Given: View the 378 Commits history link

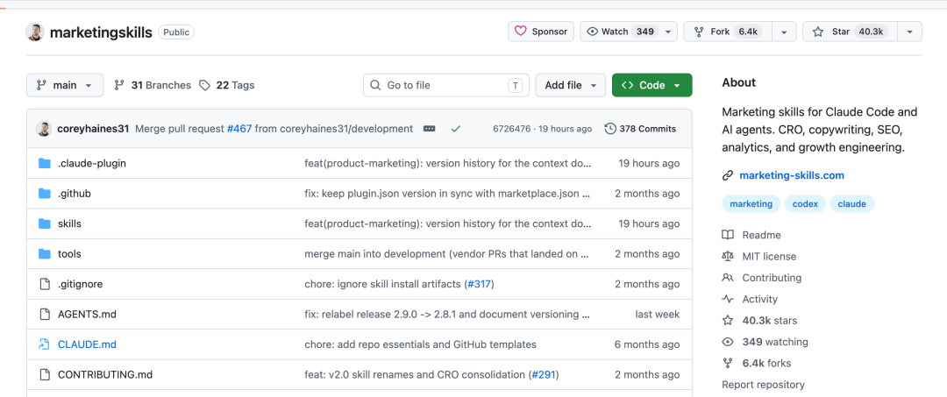Looking at the screenshot, I should click(640, 129).
